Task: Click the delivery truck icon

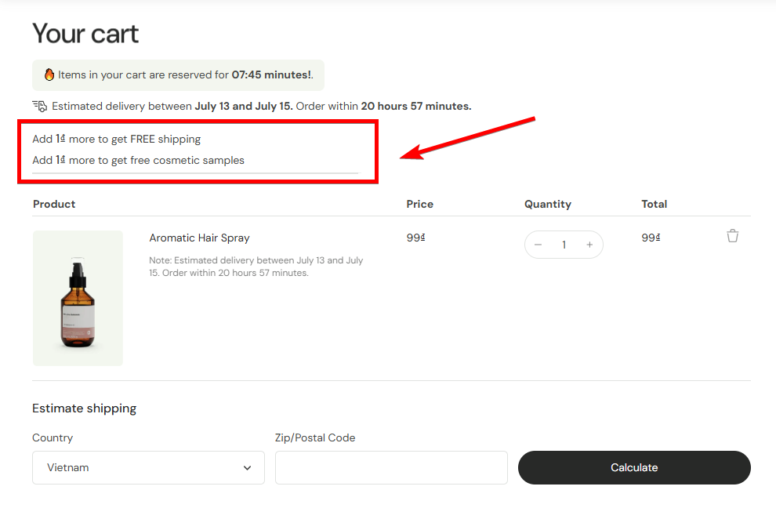Action: click(x=40, y=106)
